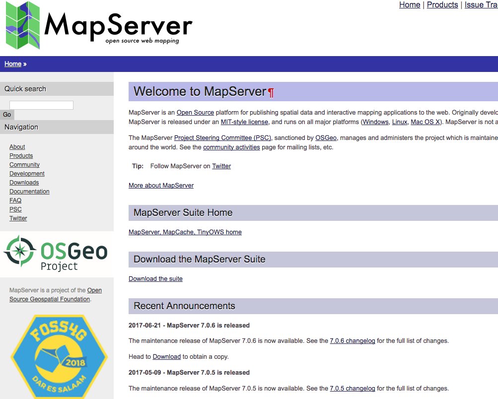
Task: Click the Windows platform link
Action: point(375,122)
